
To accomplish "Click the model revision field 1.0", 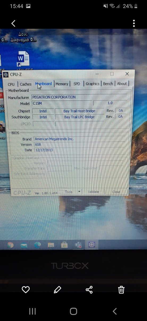I will (x=110, y=103).
